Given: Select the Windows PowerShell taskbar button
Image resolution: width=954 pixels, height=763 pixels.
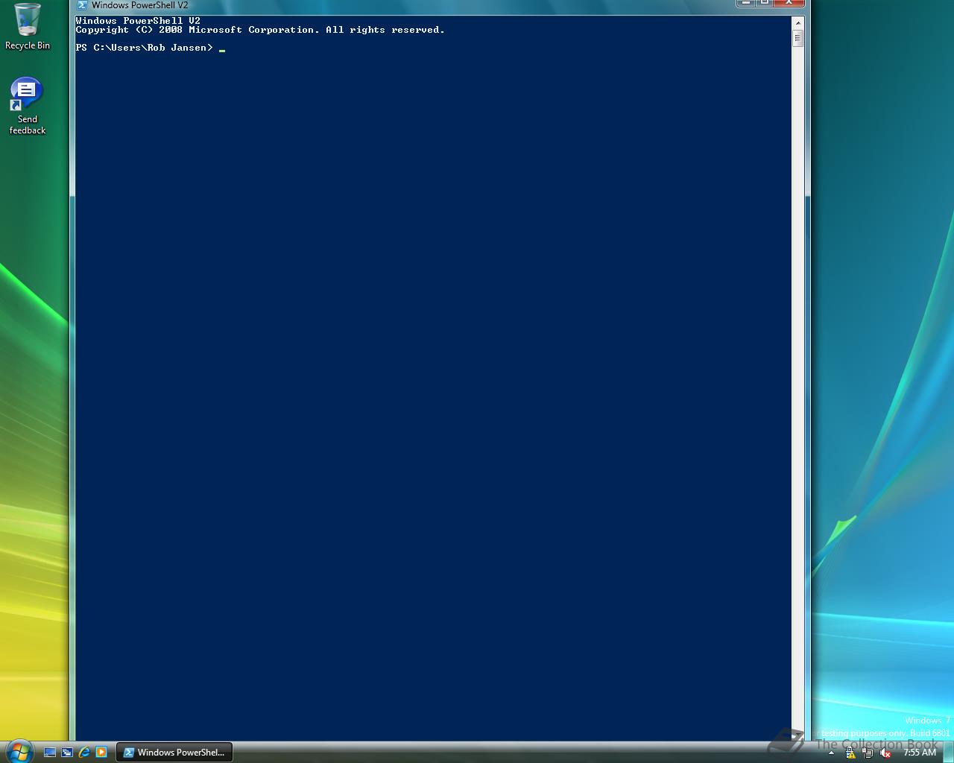Looking at the screenshot, I should coord(174,753).
